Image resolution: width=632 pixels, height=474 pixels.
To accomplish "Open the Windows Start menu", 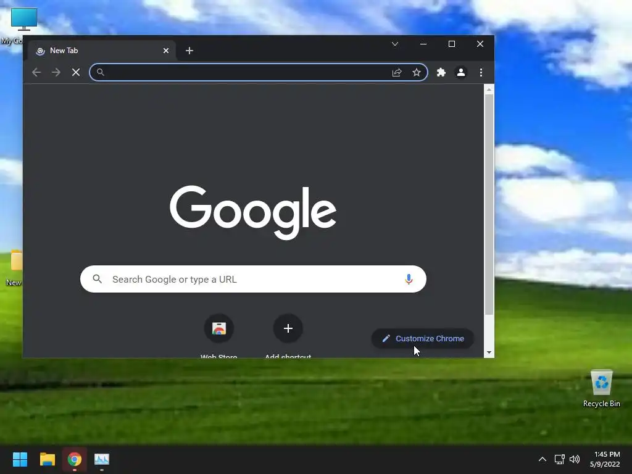I will coord(20,459).
